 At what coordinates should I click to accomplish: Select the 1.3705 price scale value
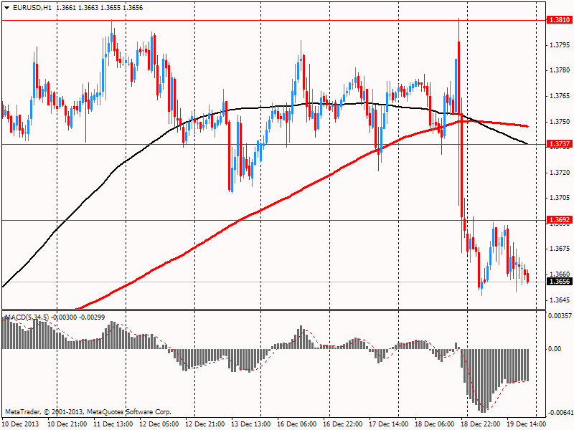coord(560,198)
